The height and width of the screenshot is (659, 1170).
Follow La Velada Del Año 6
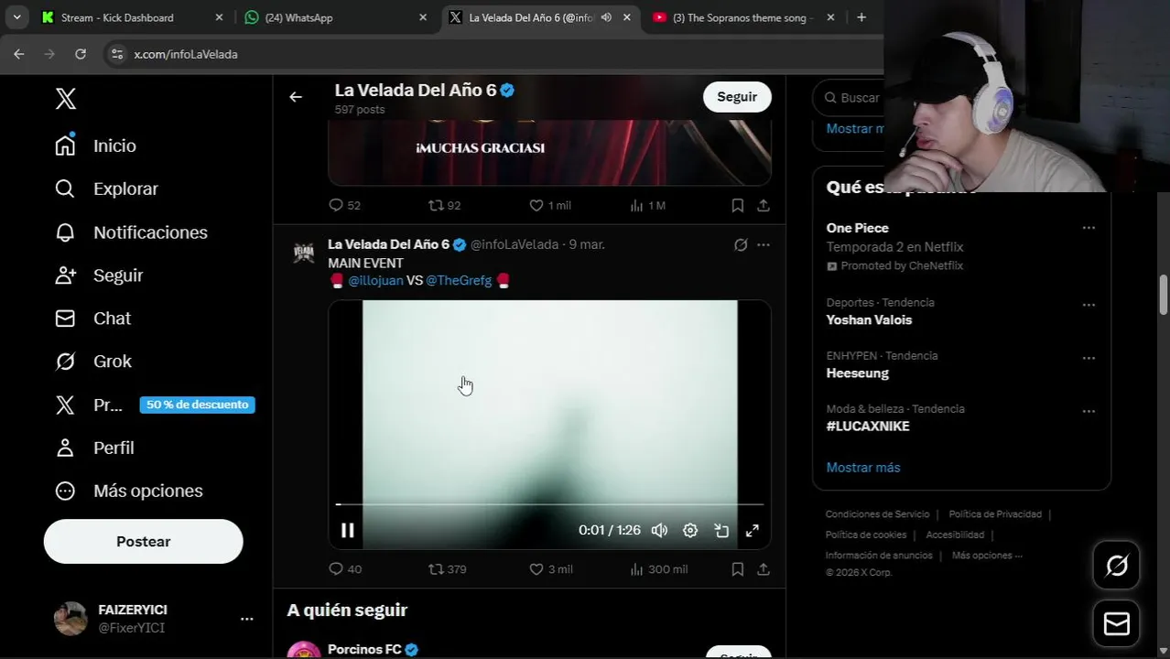tap(737, 97)
